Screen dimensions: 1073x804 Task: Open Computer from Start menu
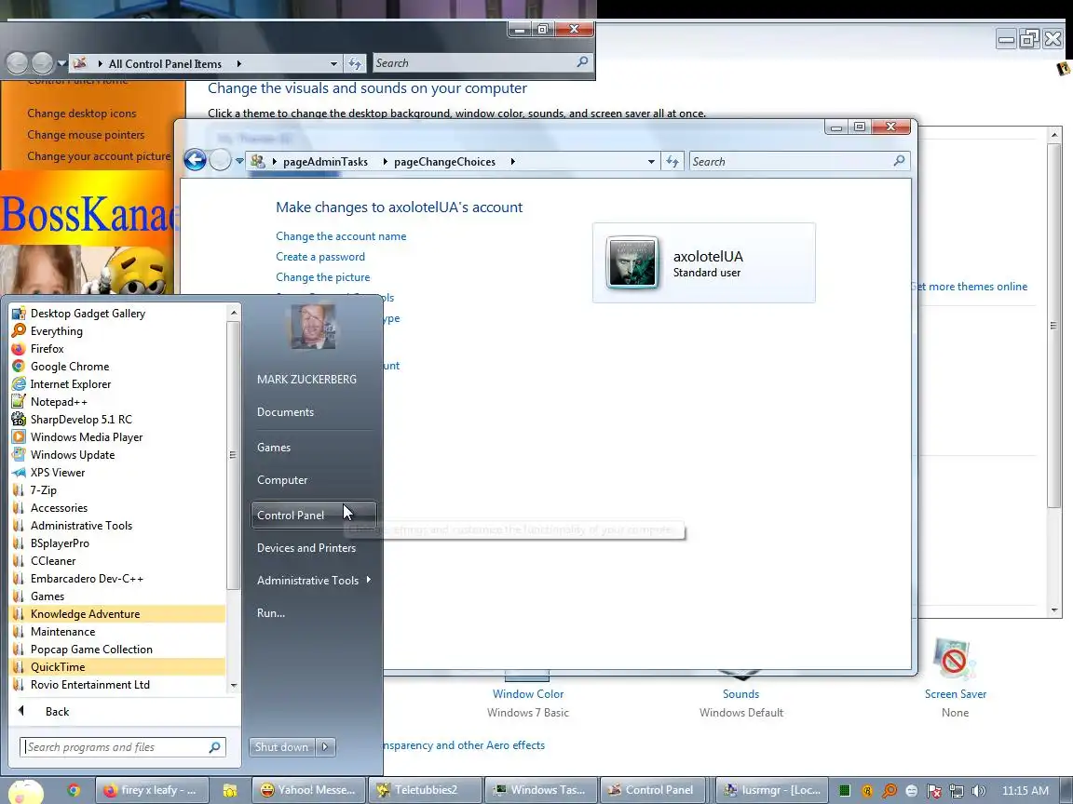tap(282, 480)
